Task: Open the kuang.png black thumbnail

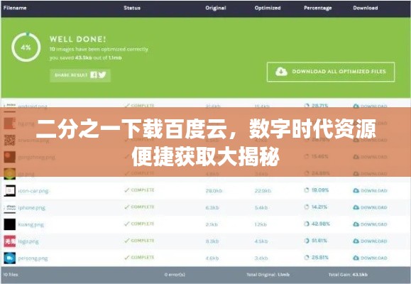Action: click(x=10, y=224)
